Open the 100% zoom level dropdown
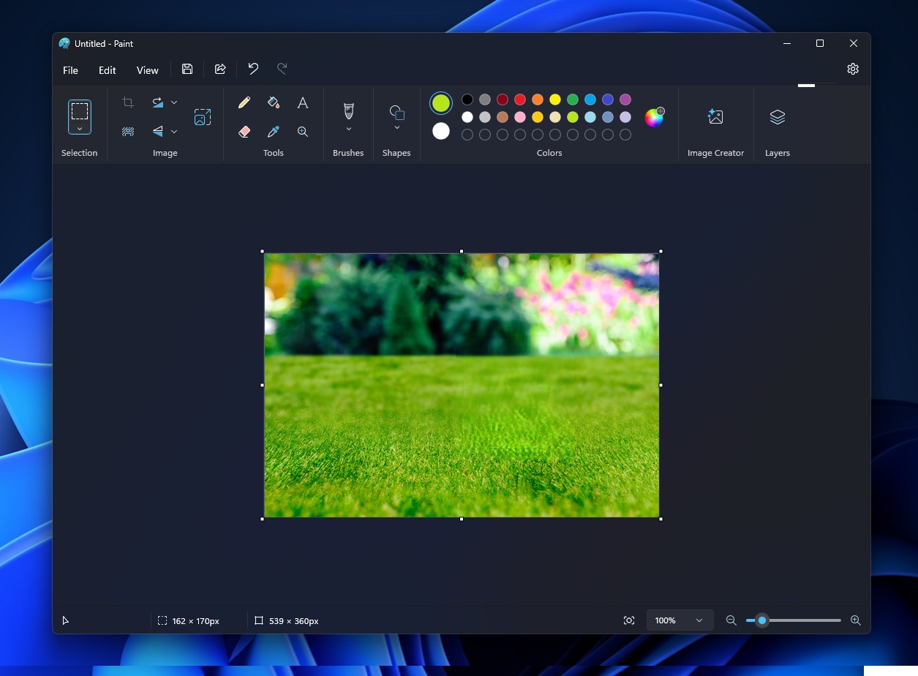Viewport: 918px width, 676px height. coord(699,620)
